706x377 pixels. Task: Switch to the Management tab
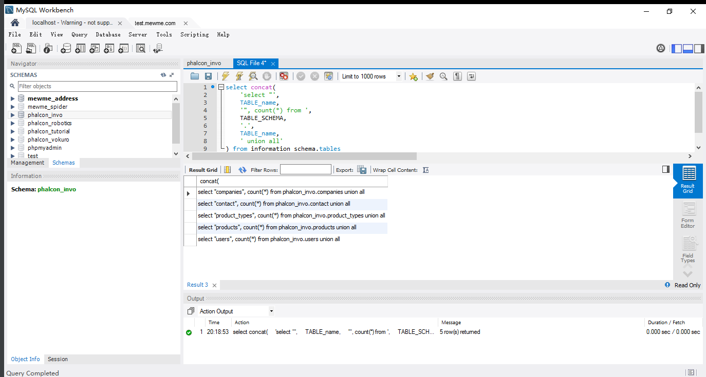point(28,163)
